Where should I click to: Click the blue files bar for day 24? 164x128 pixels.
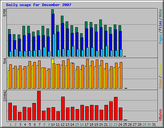(120, 40)
